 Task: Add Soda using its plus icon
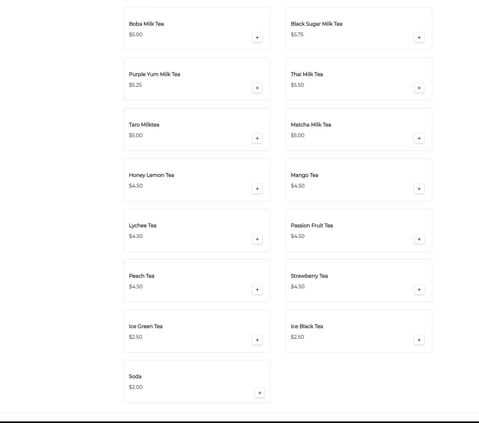click(260, 393)
